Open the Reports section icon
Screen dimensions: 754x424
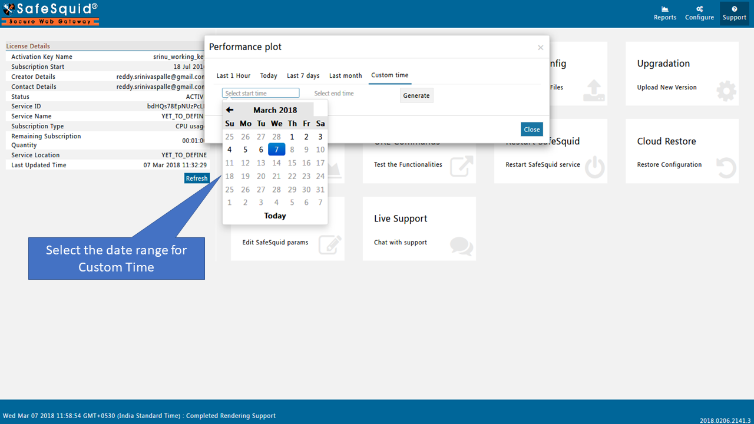click(x=664, y=13)
